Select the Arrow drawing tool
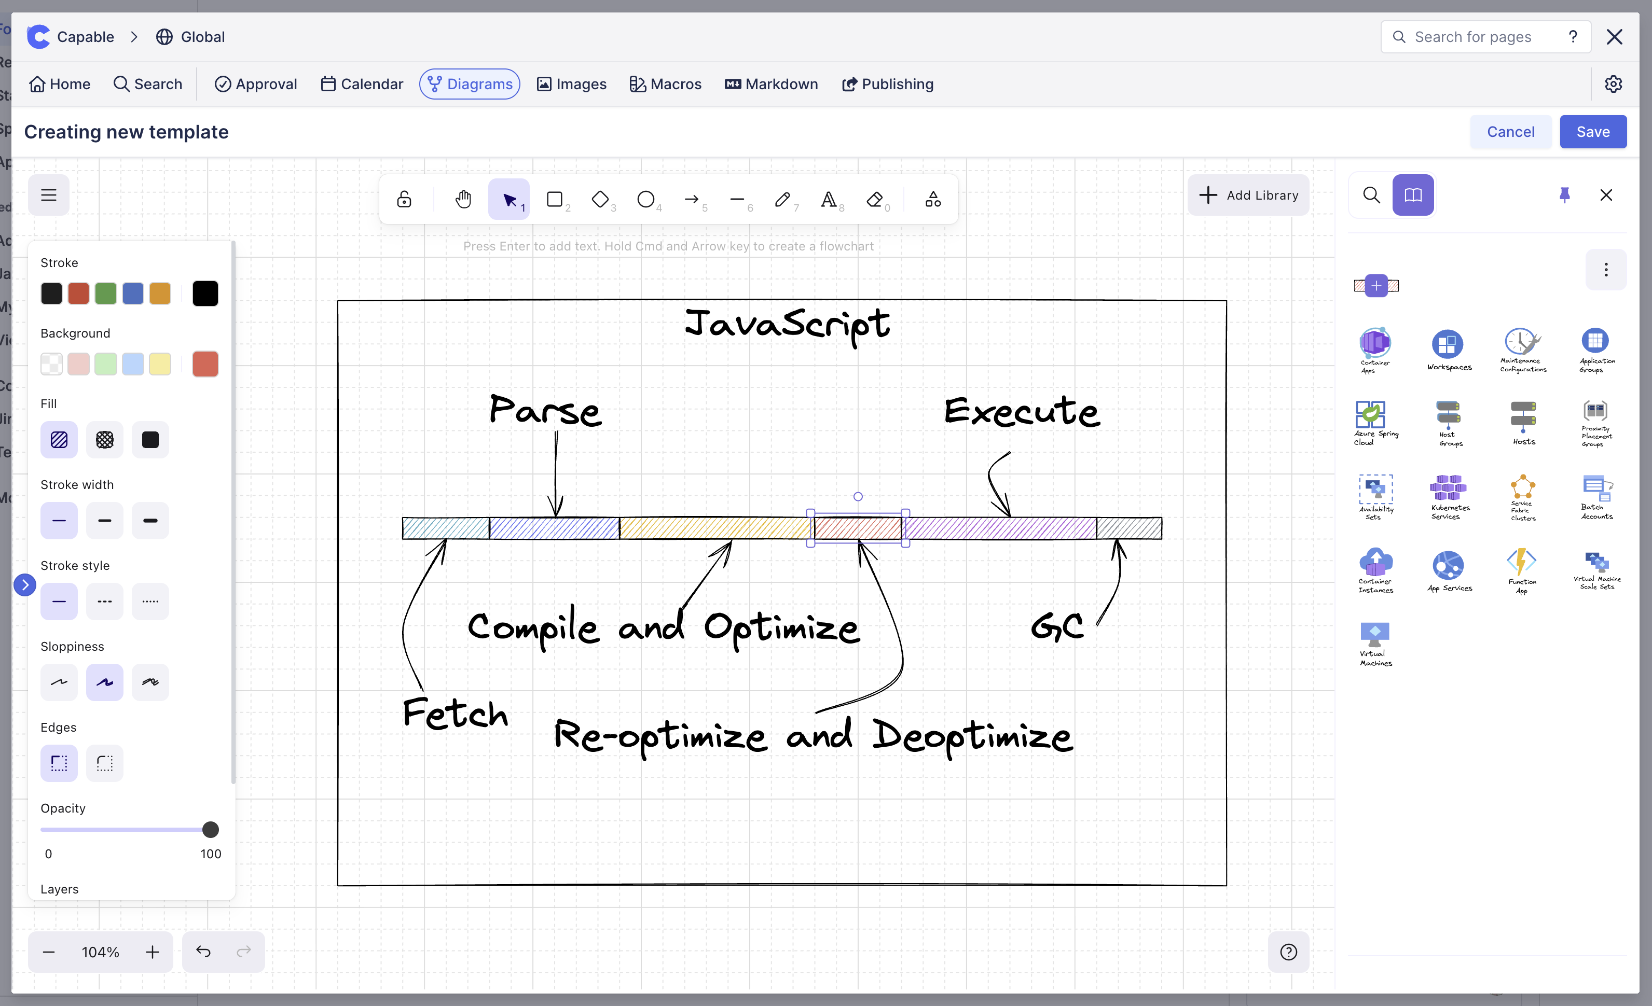The image size is (1652, 1006). point(691,199)
